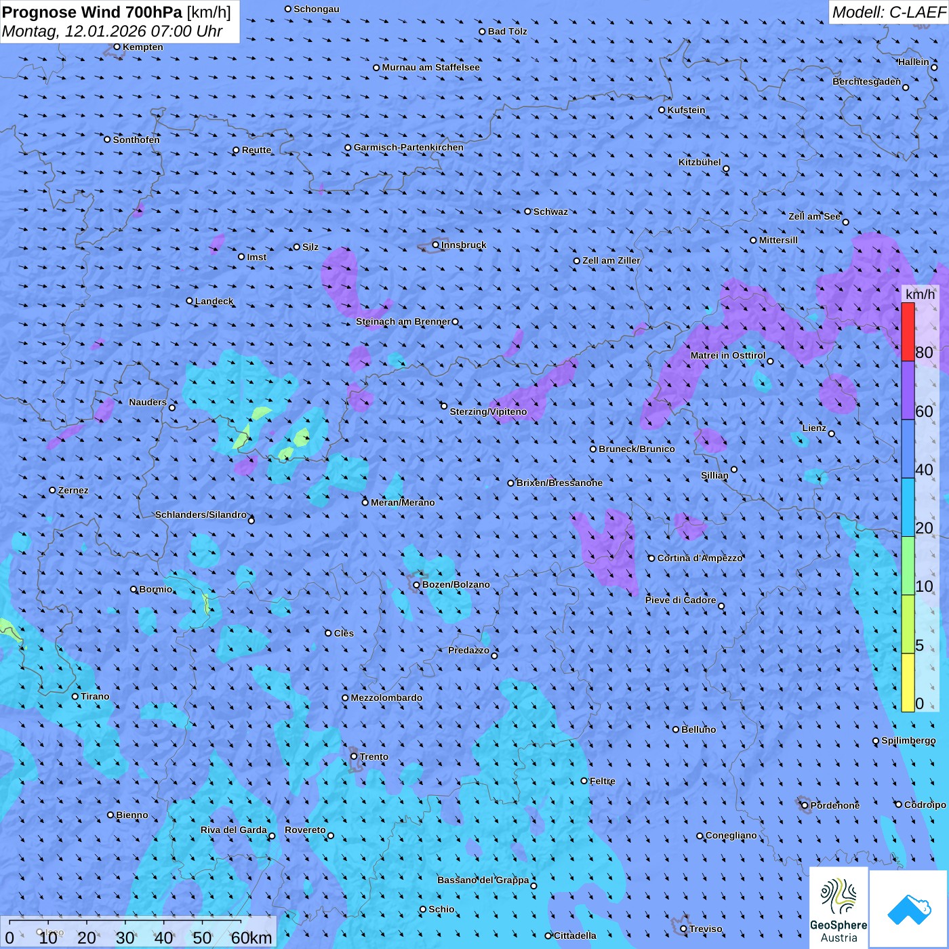Click the 'Mezzolombardo' label
This screenshot has width=949, height=949.
[386, 698]
